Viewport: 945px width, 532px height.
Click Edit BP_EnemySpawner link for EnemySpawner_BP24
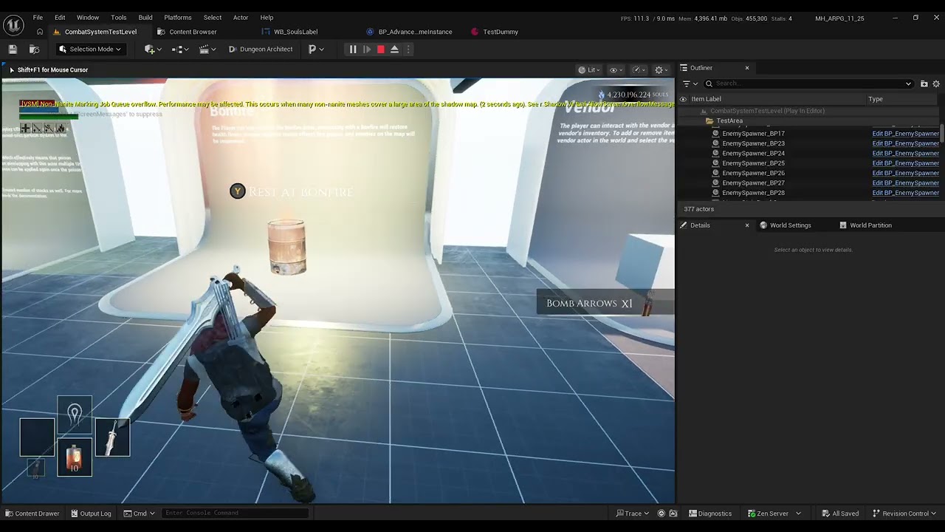click(905, 153)
